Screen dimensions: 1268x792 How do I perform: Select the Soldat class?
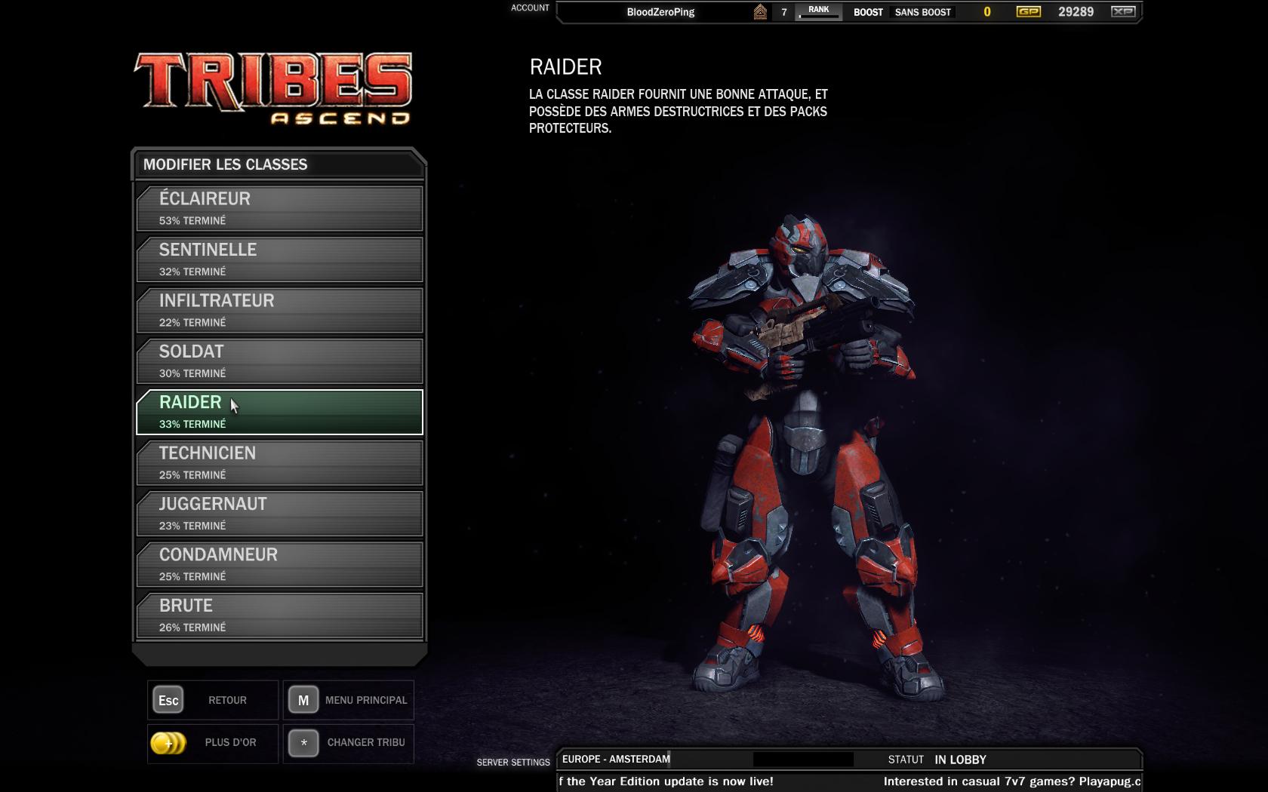(279, 361)
